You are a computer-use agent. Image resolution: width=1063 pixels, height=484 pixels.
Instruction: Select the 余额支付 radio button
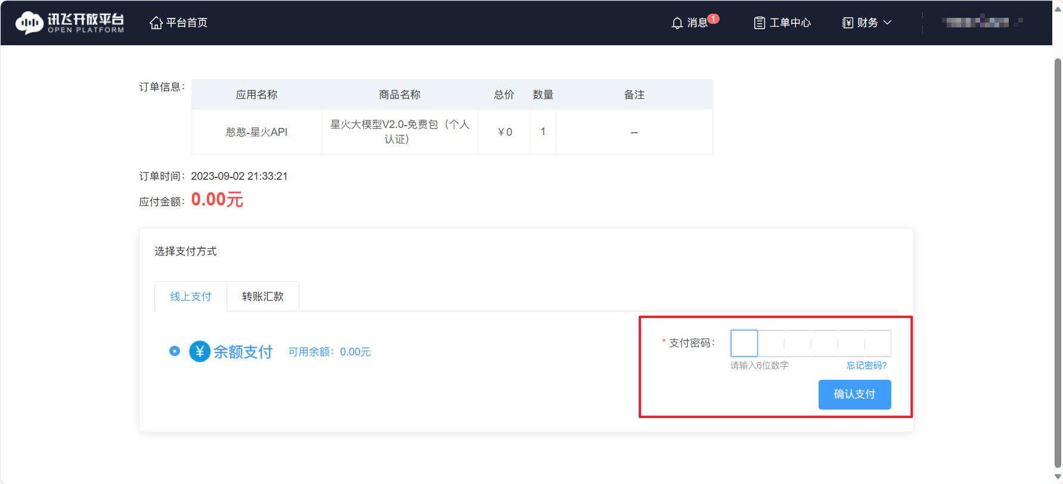pyautogui.click(x=175, y=351)
